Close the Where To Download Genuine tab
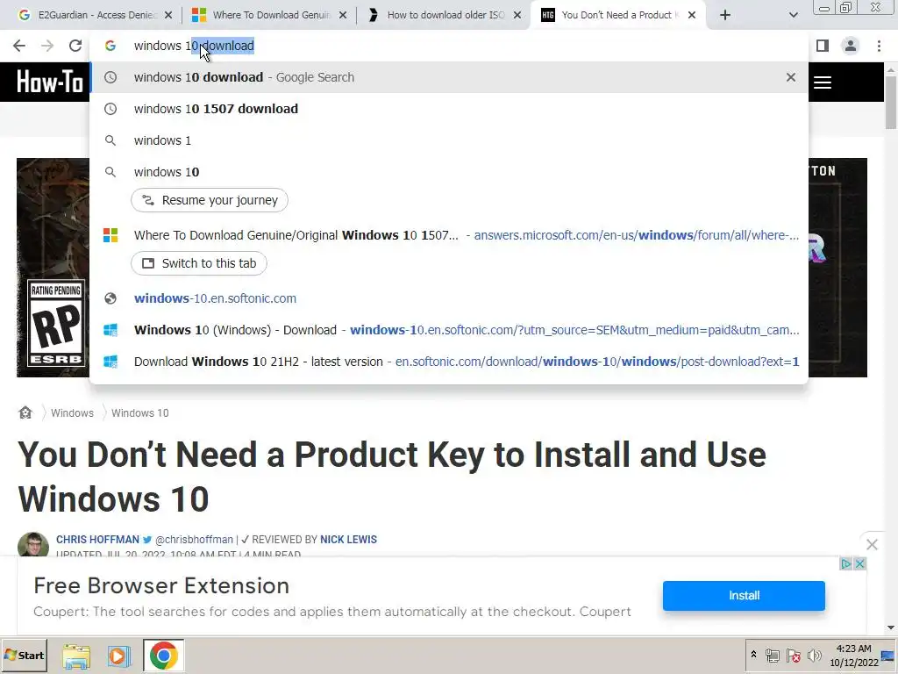The width and height of the screenshot is (898, 674). click(x=343, y=16)
